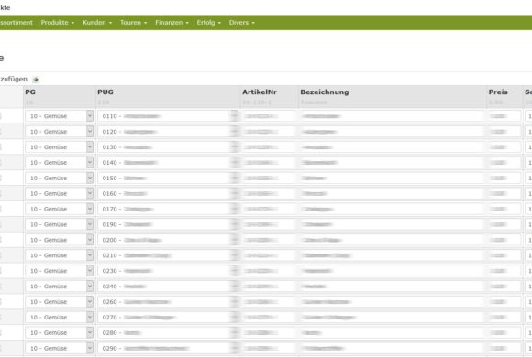This screenshot has height=357, width=532.
Task: Click ArtikelNr field in the 0200 row
Action: click(x=269, y=240)
